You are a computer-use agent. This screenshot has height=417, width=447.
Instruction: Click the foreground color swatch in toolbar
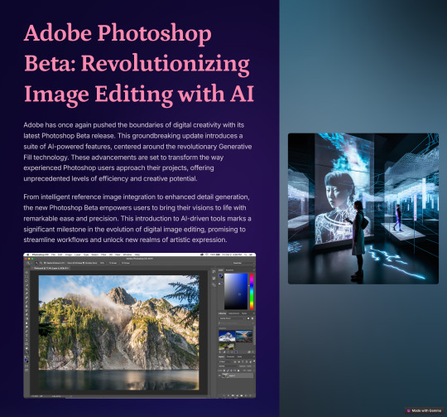tap(26, 360)
